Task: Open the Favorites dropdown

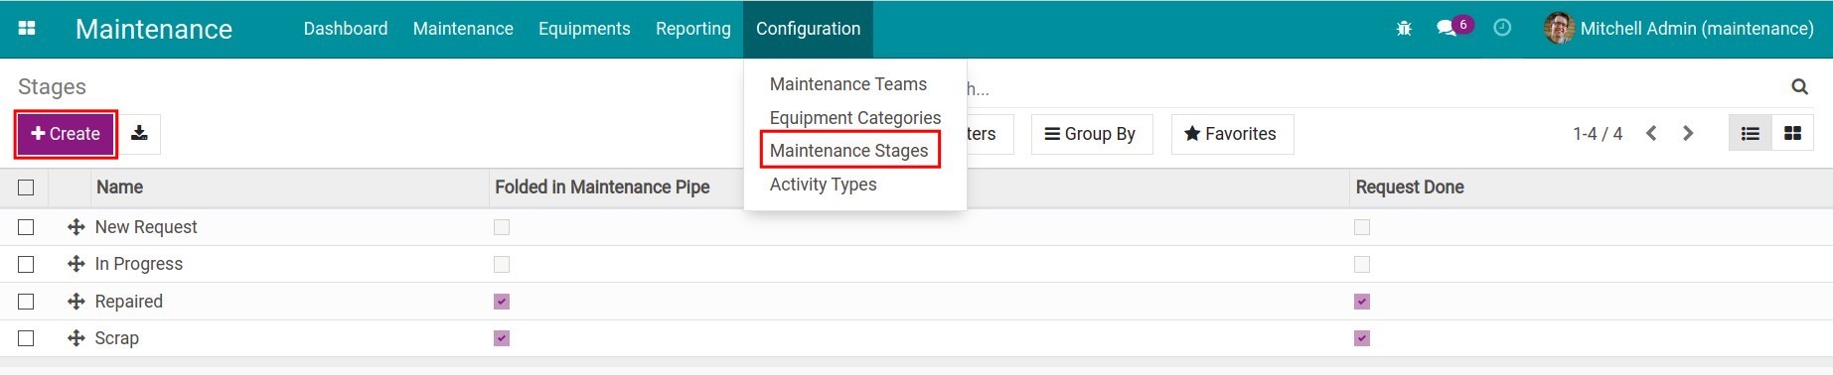Action: coord(1232,134)
